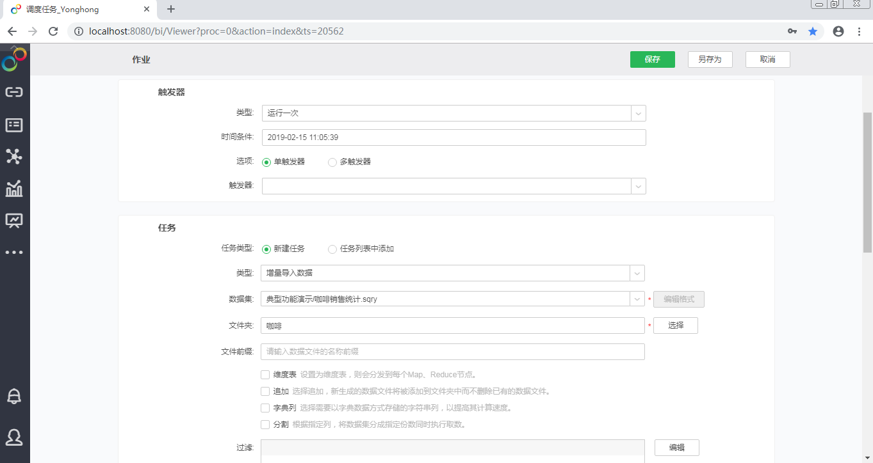
Task: Enable the 追加 checkbox
Action: pos(265,391)
